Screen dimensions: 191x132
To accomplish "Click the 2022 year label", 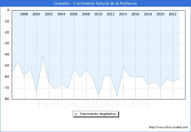I will (x=172, y=14).
